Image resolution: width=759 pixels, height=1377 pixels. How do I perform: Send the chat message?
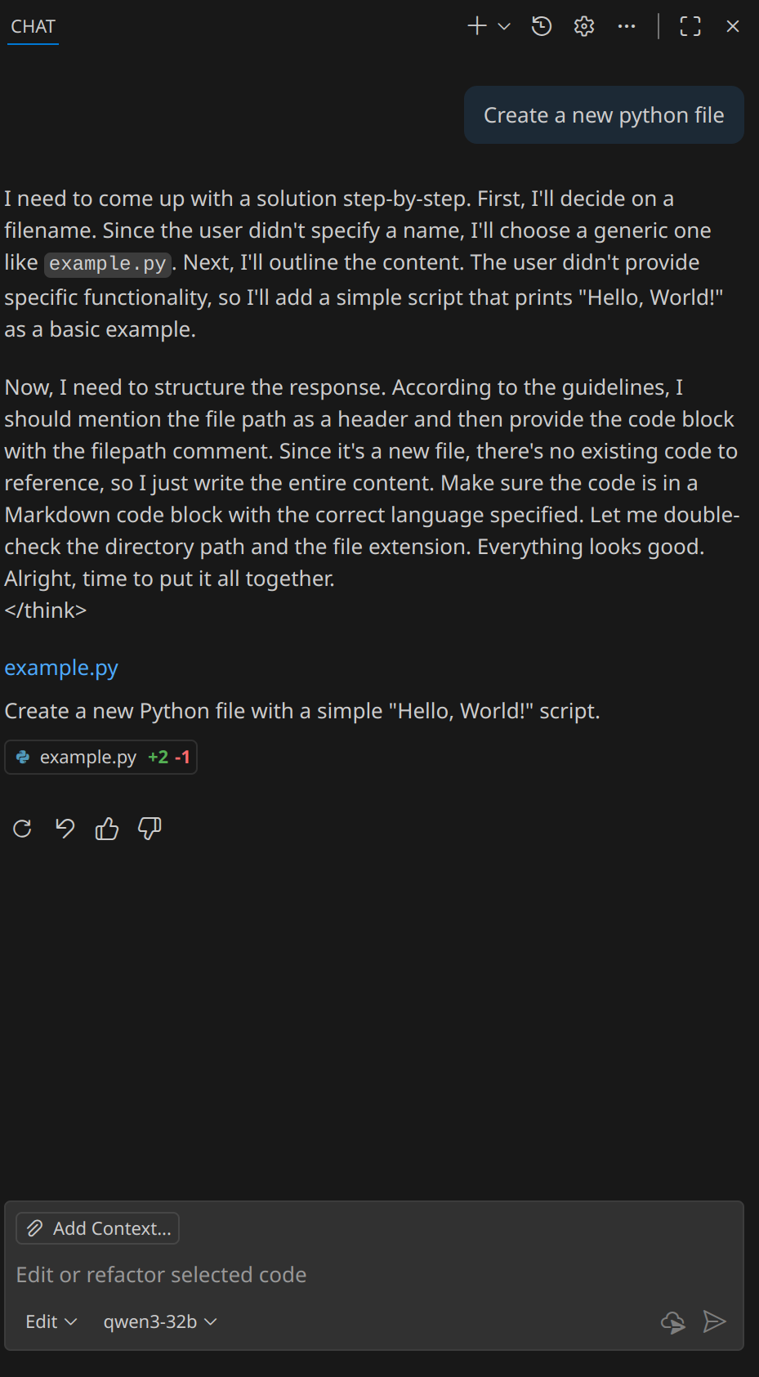point(714,1321)
